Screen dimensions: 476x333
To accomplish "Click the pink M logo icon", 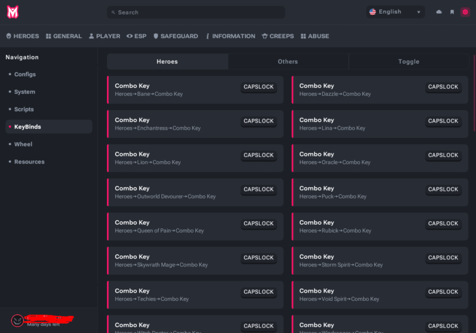I will [x=12, y=12].
